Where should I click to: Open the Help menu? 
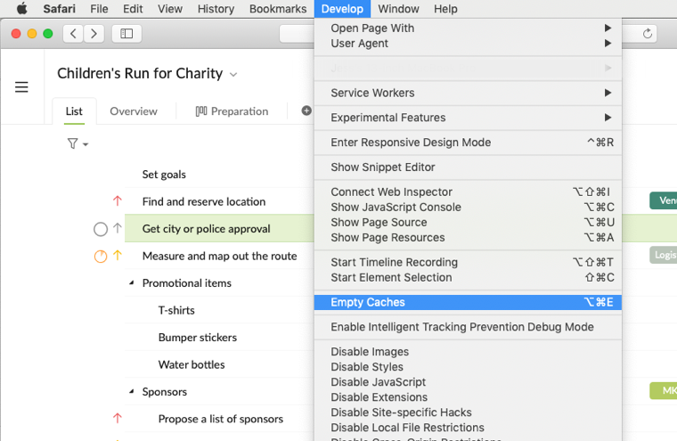(x=445, y=9)
